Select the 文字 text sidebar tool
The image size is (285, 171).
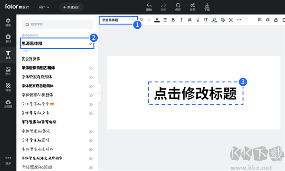8,55
